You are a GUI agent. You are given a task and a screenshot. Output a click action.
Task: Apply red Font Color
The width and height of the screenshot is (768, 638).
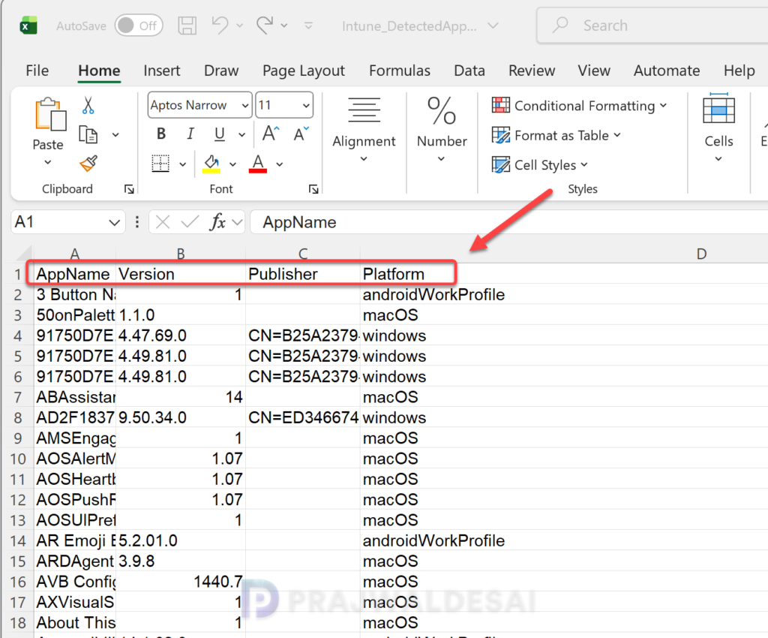pos(258,164)
